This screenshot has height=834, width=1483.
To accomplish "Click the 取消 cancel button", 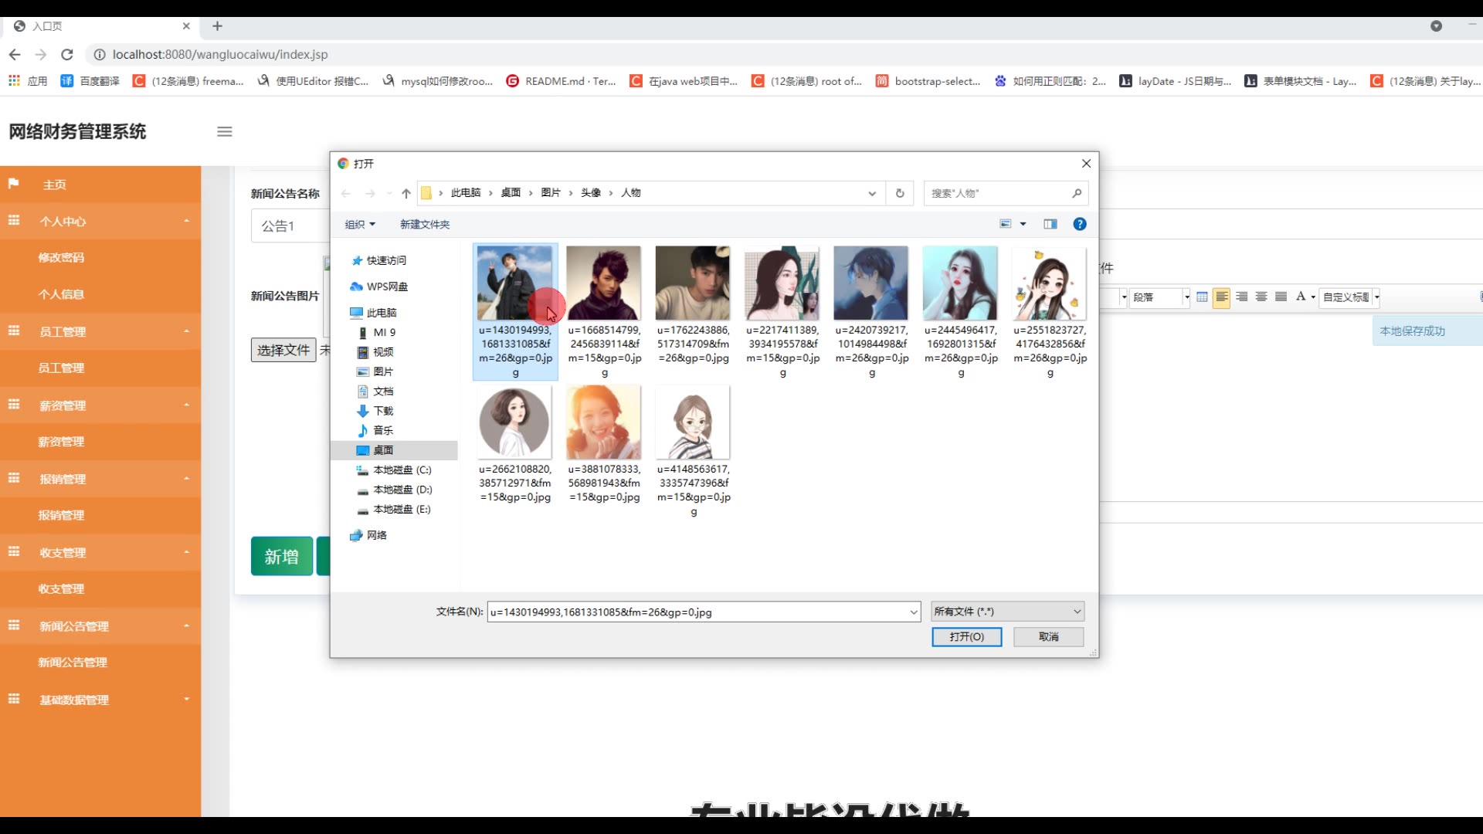I will 1048,636.
